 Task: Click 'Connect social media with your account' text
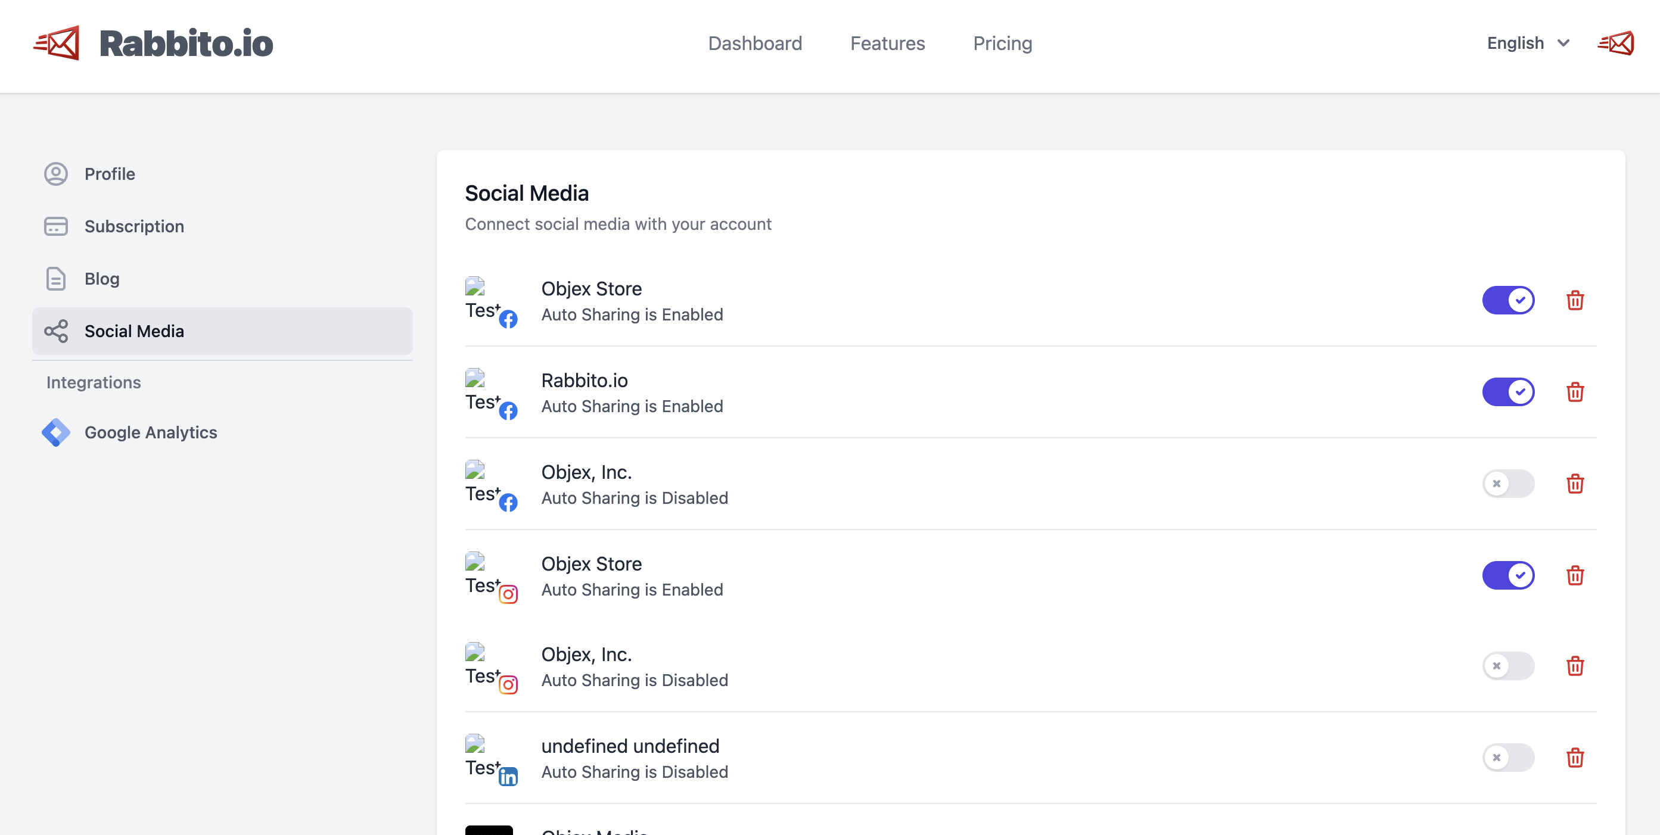tap(618, 224)
